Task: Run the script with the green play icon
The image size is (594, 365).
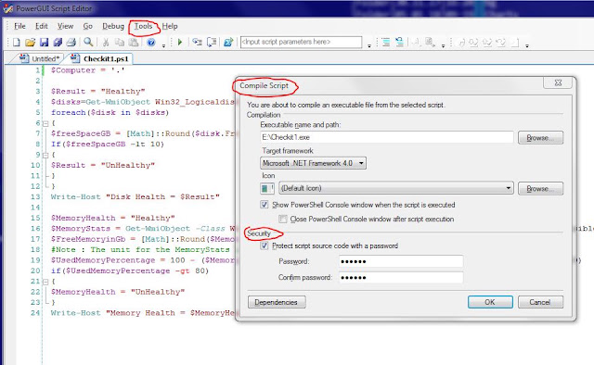Action: click(x=180, y=42)
